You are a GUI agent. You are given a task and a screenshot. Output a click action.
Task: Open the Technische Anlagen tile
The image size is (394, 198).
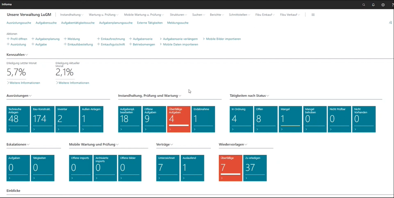(x=18, y=119)
